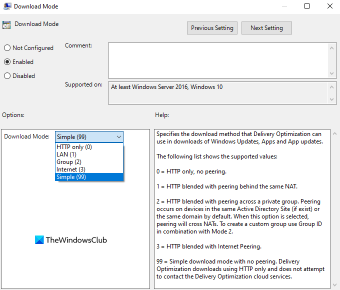Click Help pane scroll down arrow
This screenshot has height=290, width=340.
coord(334,285)
